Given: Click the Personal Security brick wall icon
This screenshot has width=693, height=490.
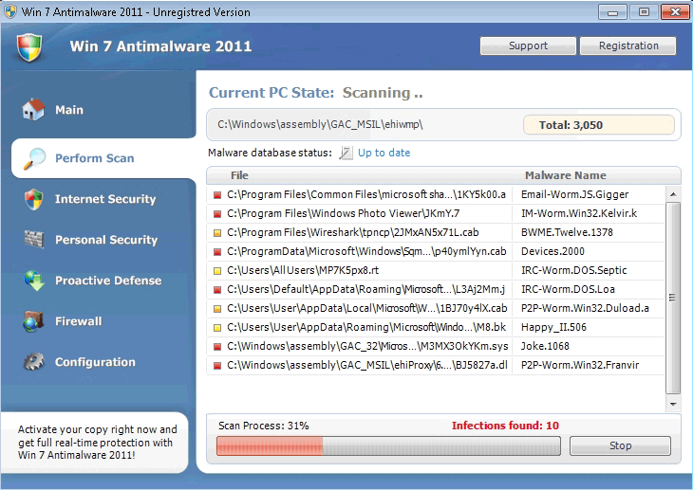Looking at the screenshot, I should point(34,240).
